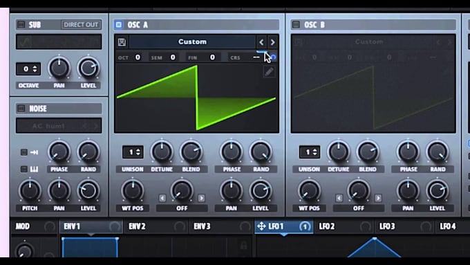Click the OSC A LEVEL knob
The height and width of the screenshot is (265, 470).
click(x=261, y=190)
